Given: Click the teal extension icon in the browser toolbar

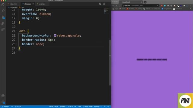Looking at the screenshot, I should (165, 6).
